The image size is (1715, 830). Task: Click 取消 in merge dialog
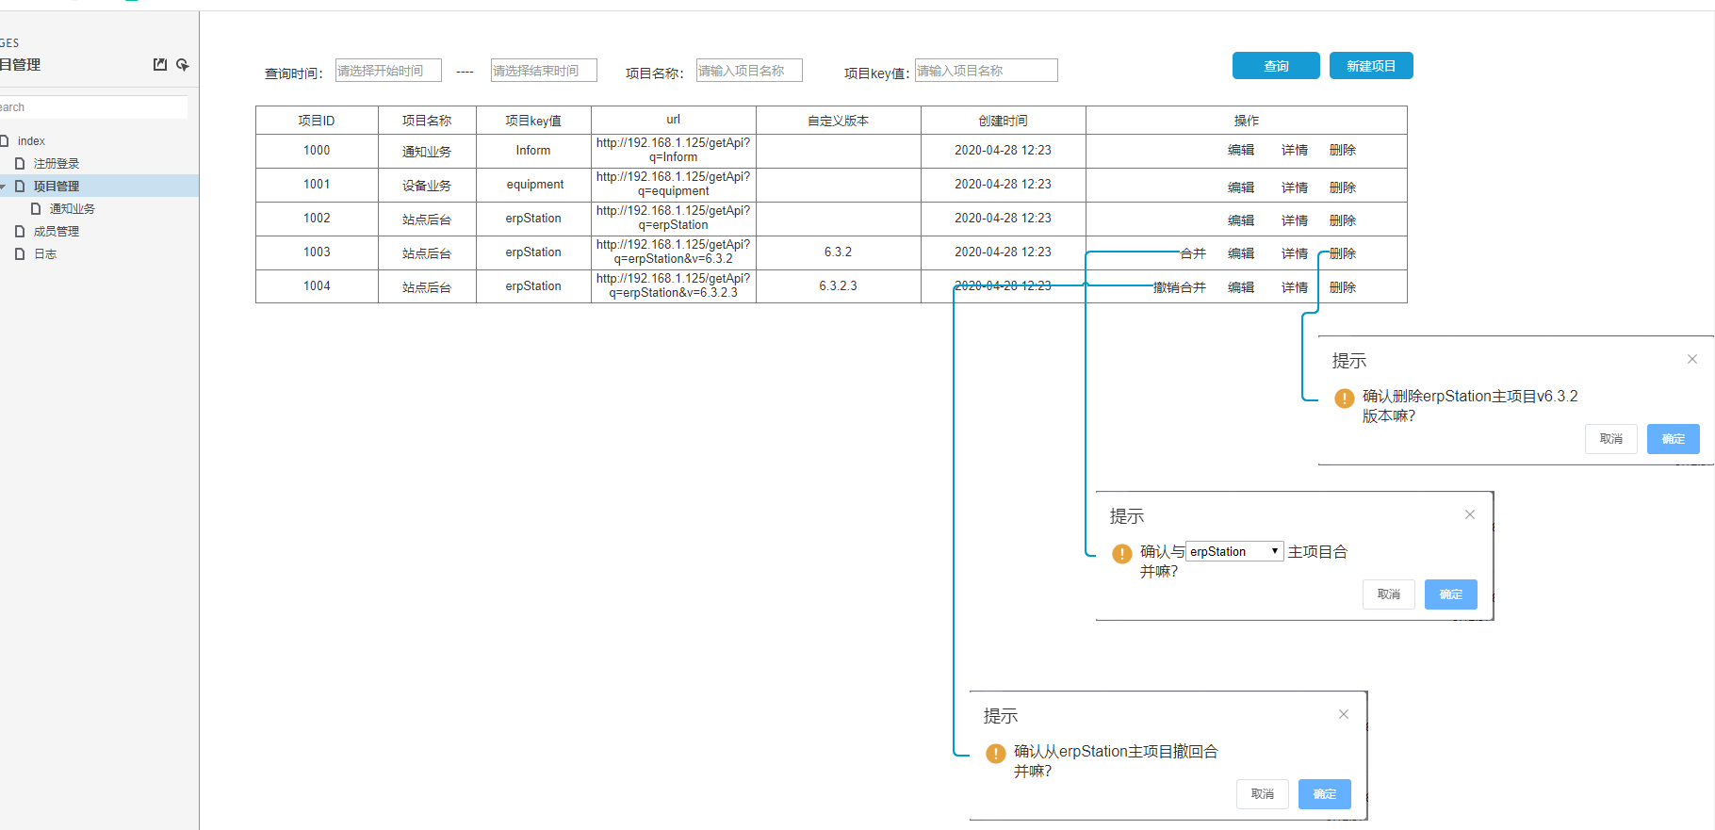click(x=1389, y=594)
